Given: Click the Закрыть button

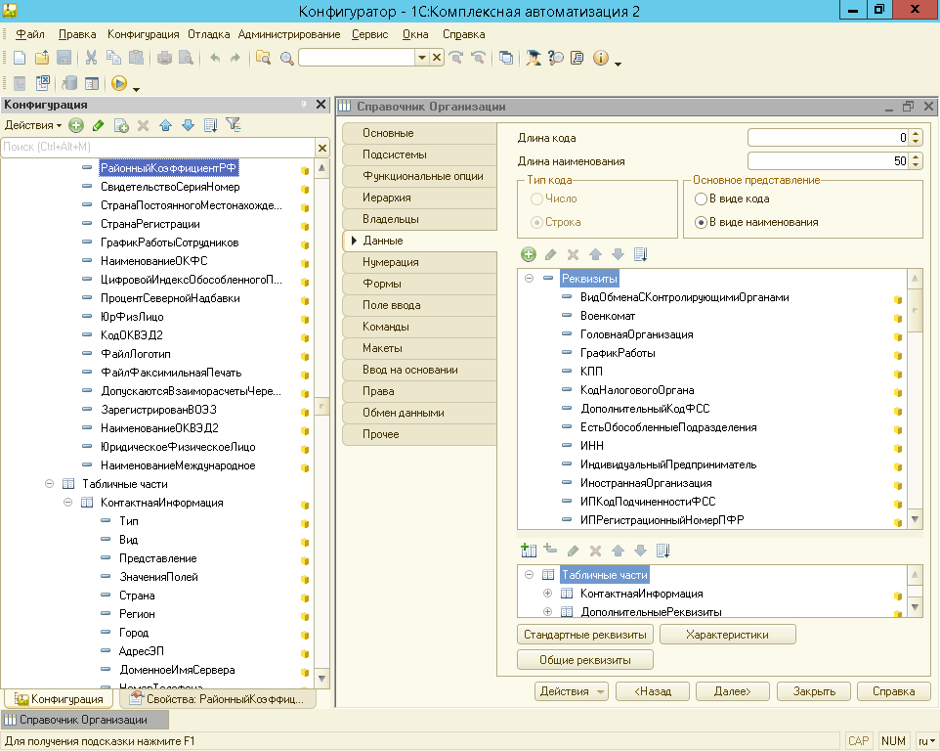Looking at the screenshot, I should [x=814, y=691].
